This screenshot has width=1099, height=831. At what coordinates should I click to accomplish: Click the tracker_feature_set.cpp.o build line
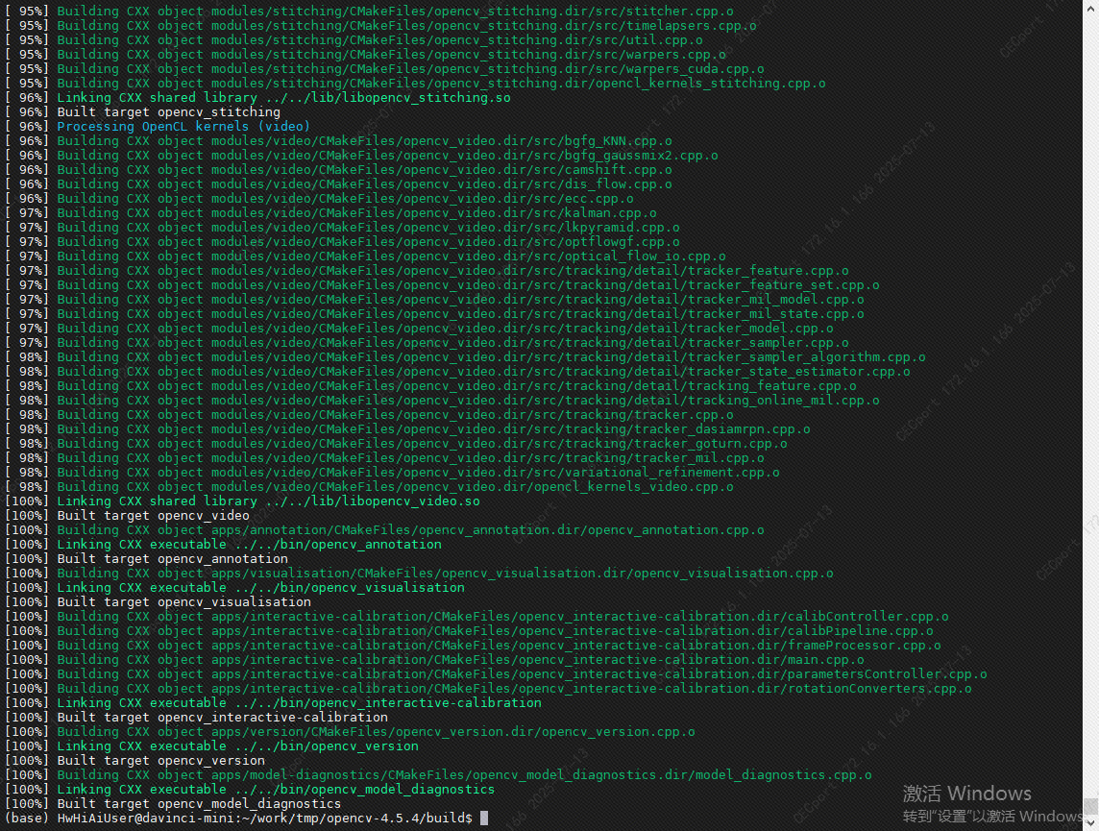pos(442,285)
